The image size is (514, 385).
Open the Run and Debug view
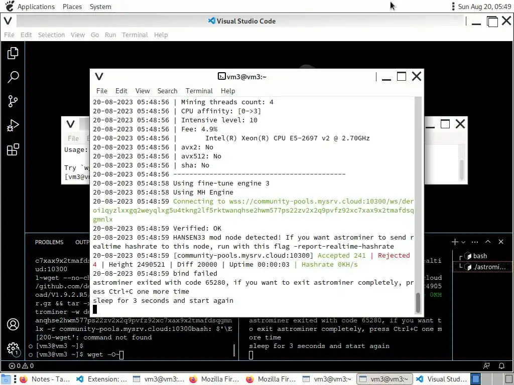pos(13,125)
